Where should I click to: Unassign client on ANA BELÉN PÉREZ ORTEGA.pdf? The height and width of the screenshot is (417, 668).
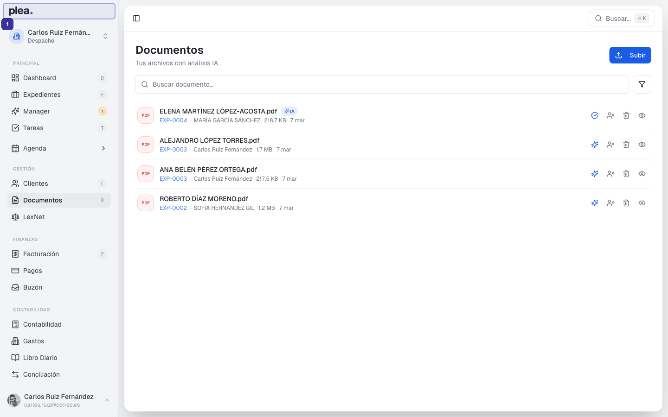click(x=610, y=174)
